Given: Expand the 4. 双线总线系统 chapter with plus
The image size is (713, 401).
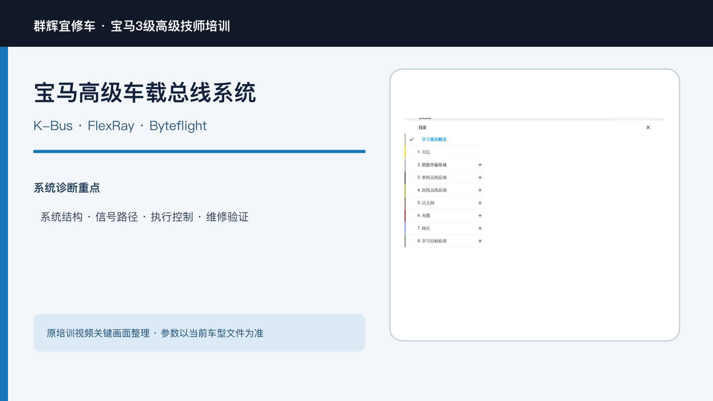Looking at the screenshot, I should 480,190.
